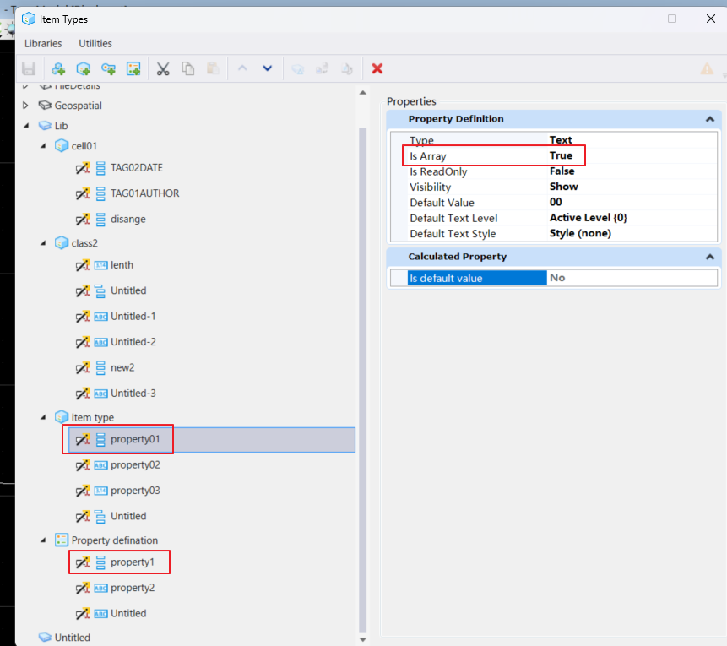
Task: Open the Libraries menu
Action: click(43, 44)
